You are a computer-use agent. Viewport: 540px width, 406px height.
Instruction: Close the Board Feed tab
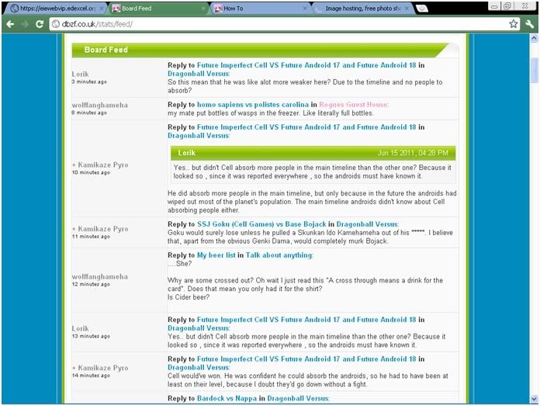[x=203, y=9]
